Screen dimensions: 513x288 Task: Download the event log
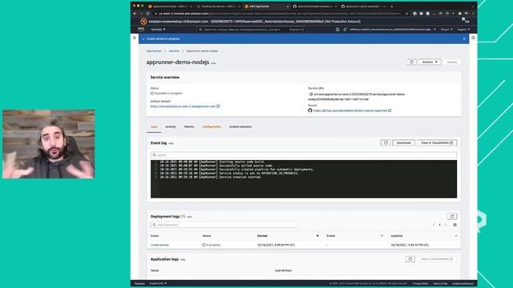click(403, 143)
